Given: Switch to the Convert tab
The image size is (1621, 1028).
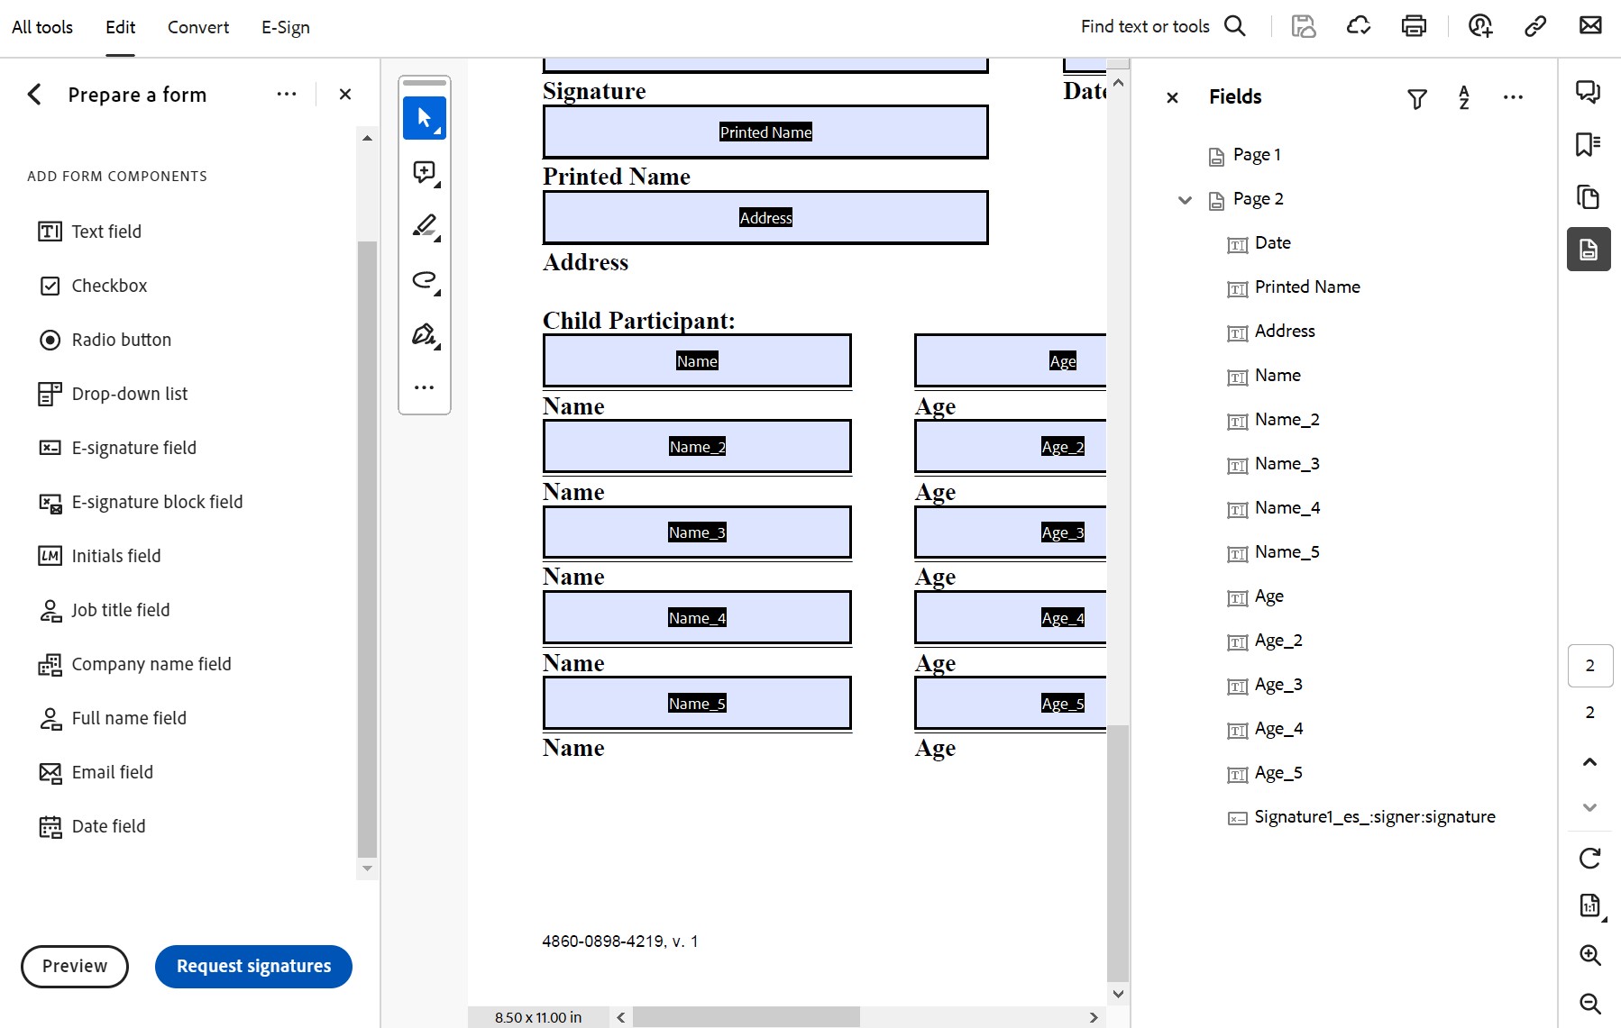Looking at the screenshot, I should click(x=197, y=27).
